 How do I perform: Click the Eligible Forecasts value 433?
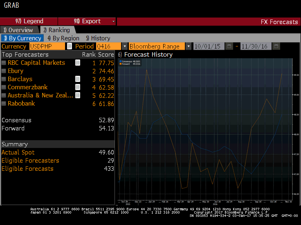point(109,169)
